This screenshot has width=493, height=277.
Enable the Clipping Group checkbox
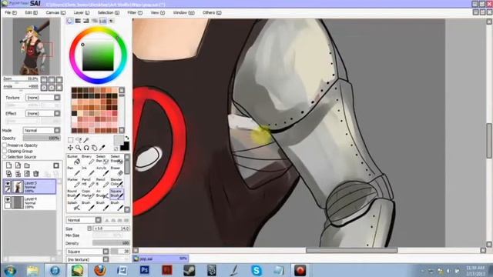pyautogui.click(x=5, y=151)
